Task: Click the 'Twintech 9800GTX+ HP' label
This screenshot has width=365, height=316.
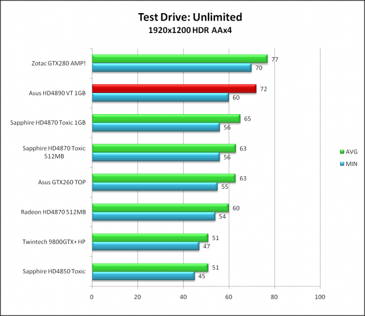Action: click(x=54, y=242)
